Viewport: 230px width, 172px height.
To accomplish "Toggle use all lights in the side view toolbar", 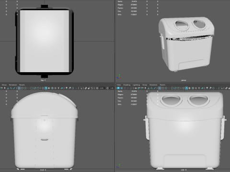I will 199,88.
